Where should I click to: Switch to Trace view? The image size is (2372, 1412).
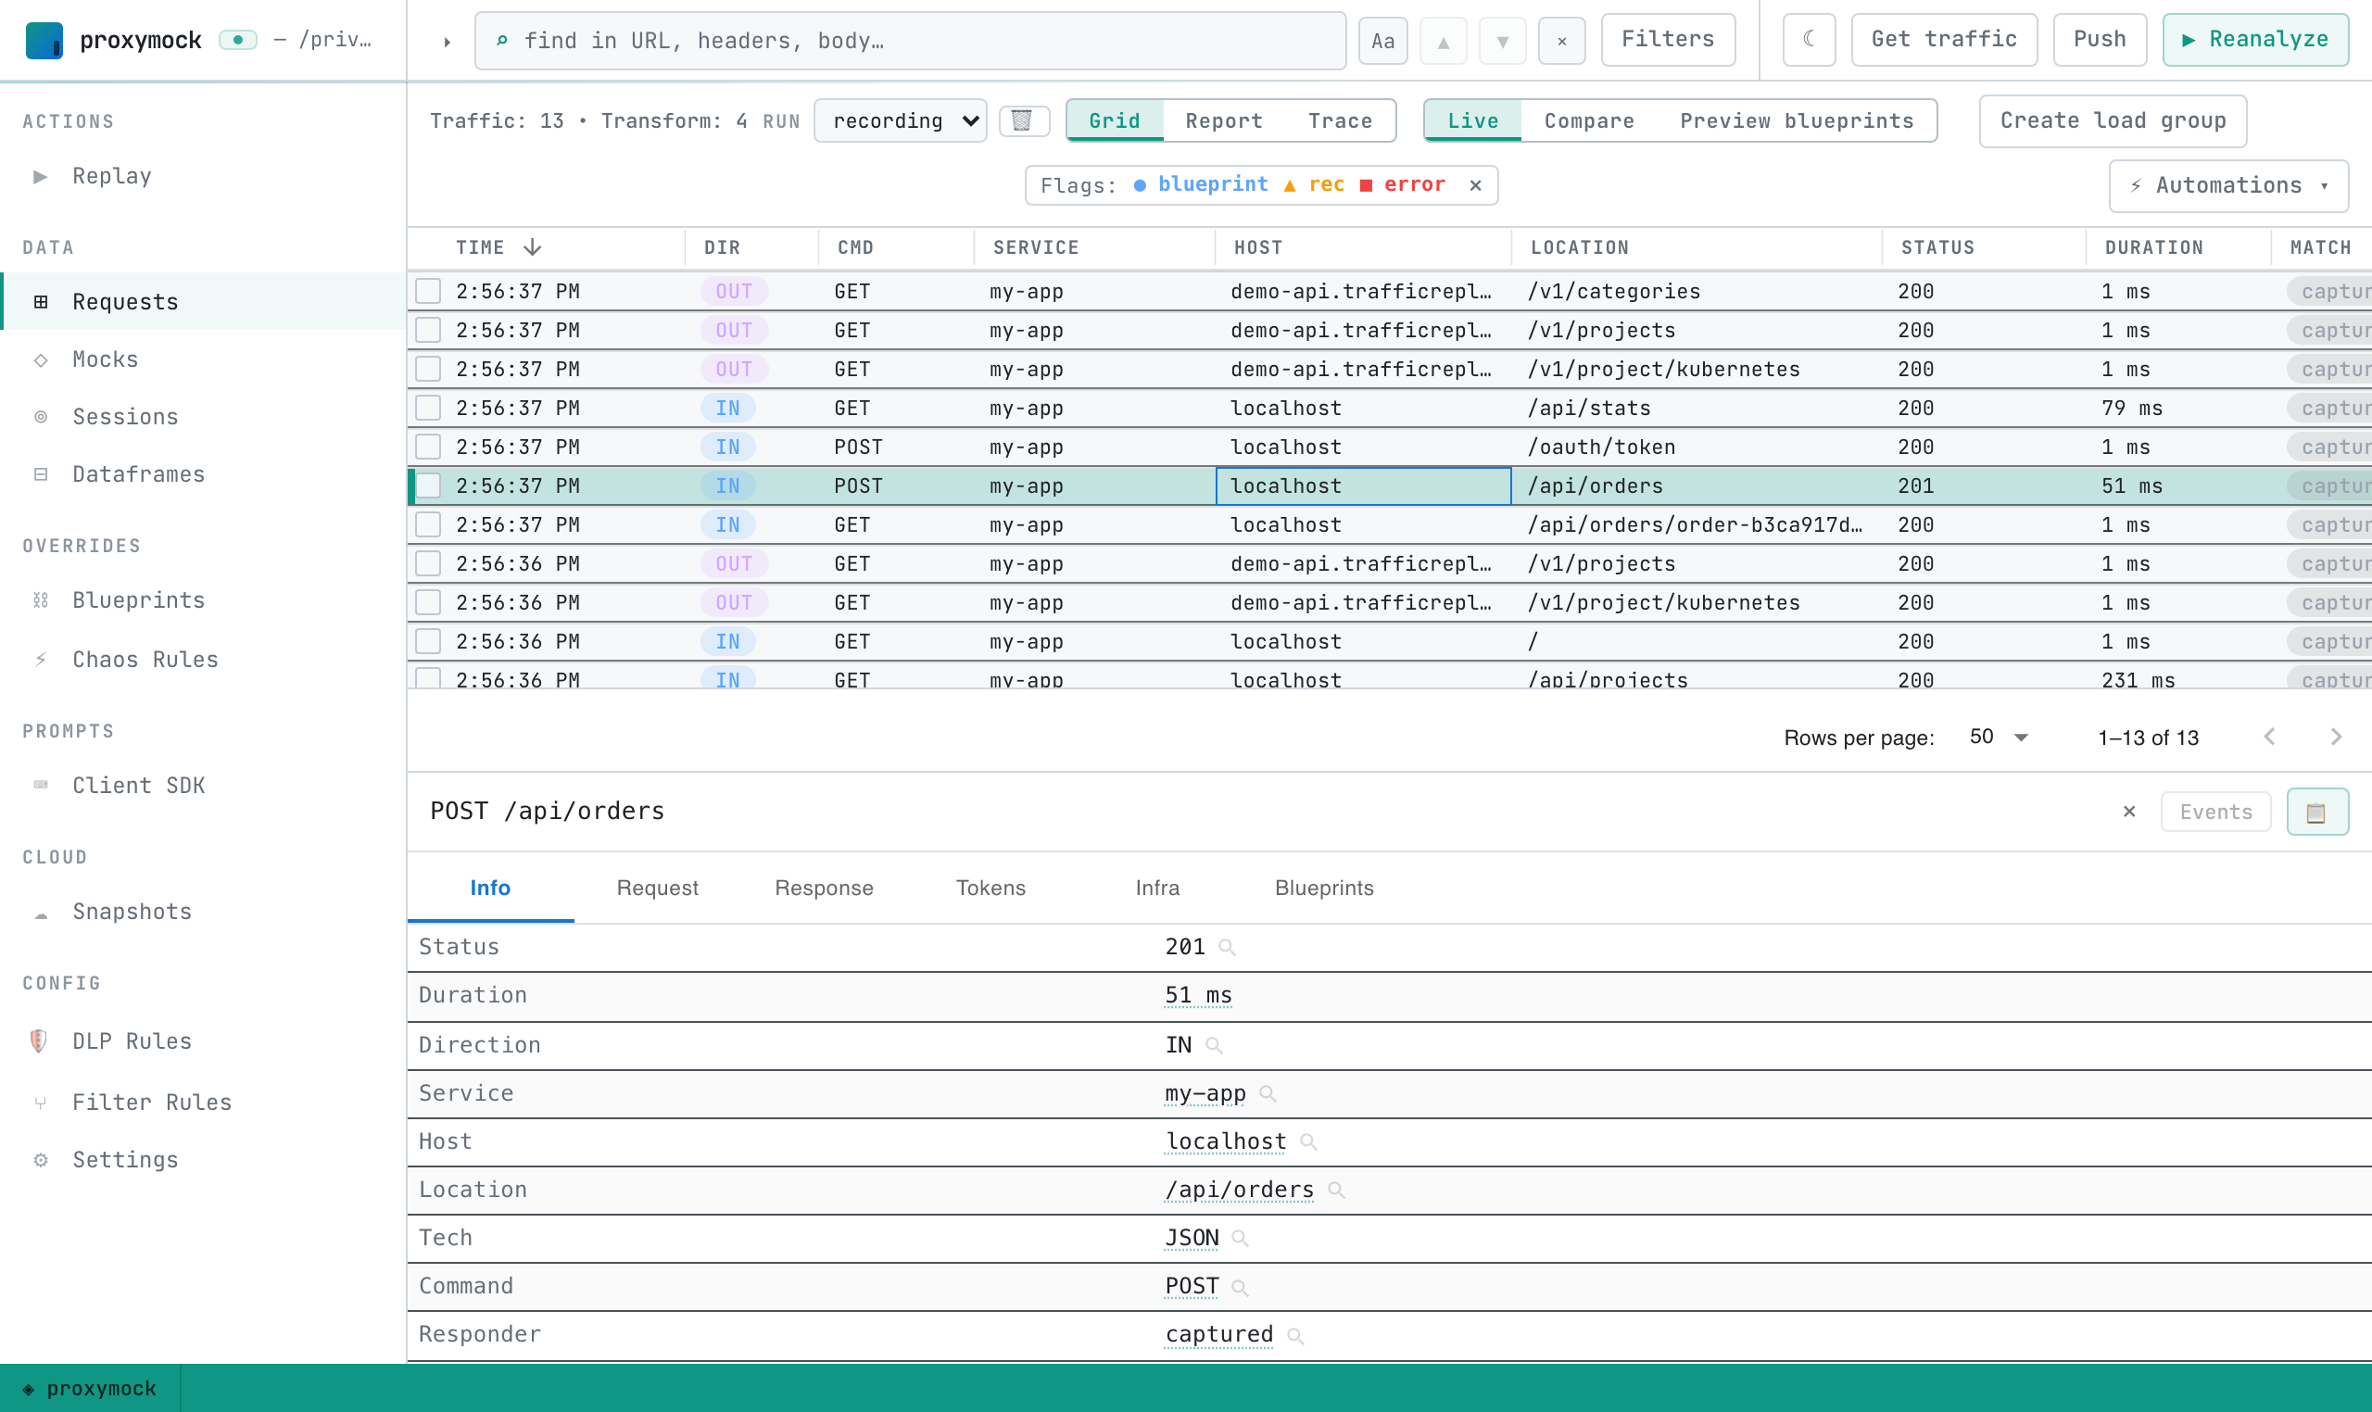tap(1340, 120)
